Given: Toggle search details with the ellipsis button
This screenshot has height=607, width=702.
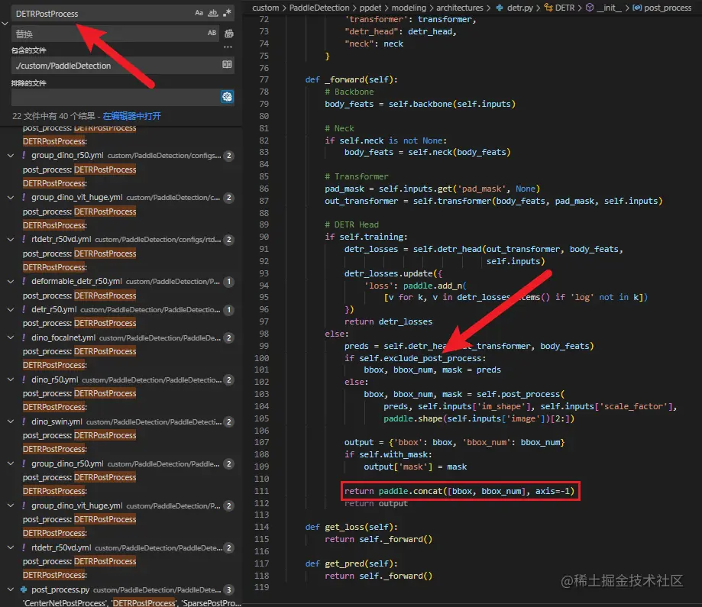Looking at the screenshot, I should 228,47.
